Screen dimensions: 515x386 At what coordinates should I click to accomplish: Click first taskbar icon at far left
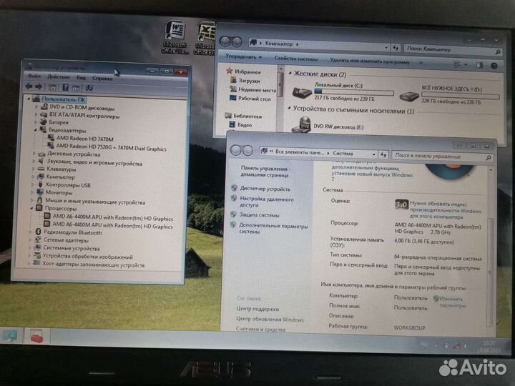click(x=9, y=335)
